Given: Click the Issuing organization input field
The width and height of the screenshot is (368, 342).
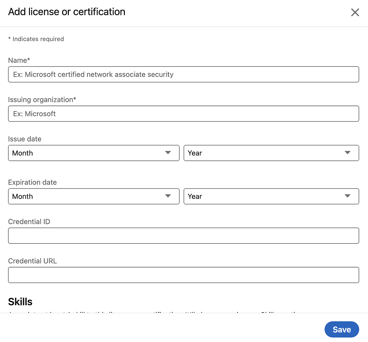Looking at the screenshot, I should (x=183, y=113).
